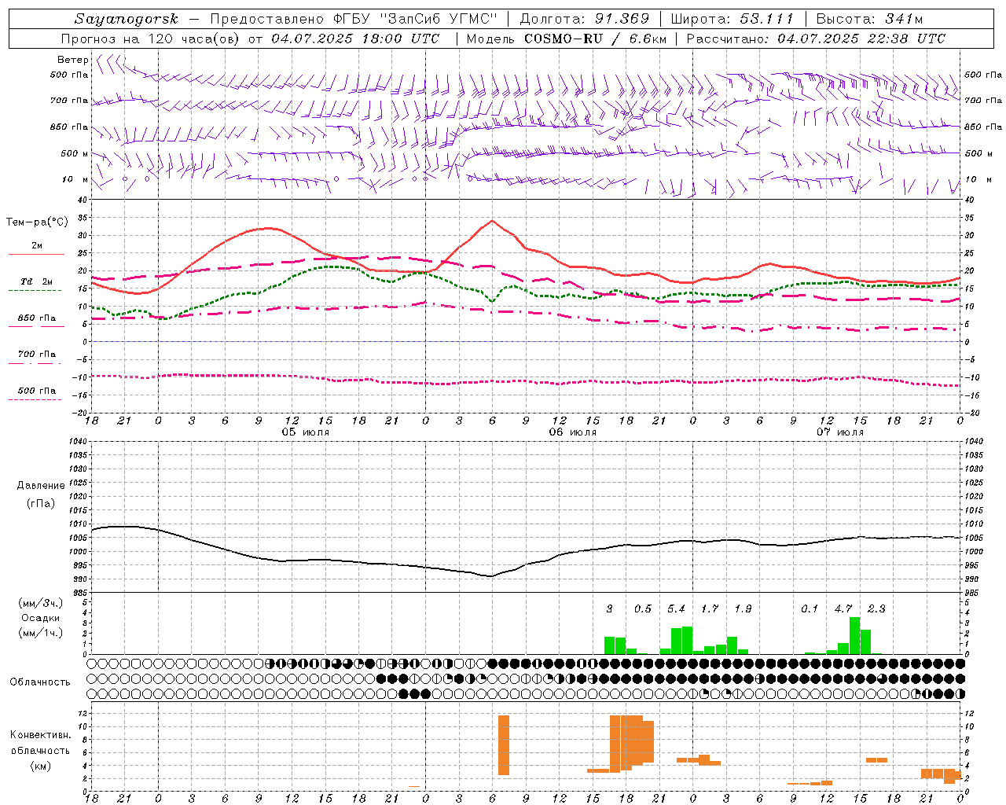Click the "700 гПа" dash-dot temperature legend entry
This screenshot has height=805, width=1006.
click(36, 358)
